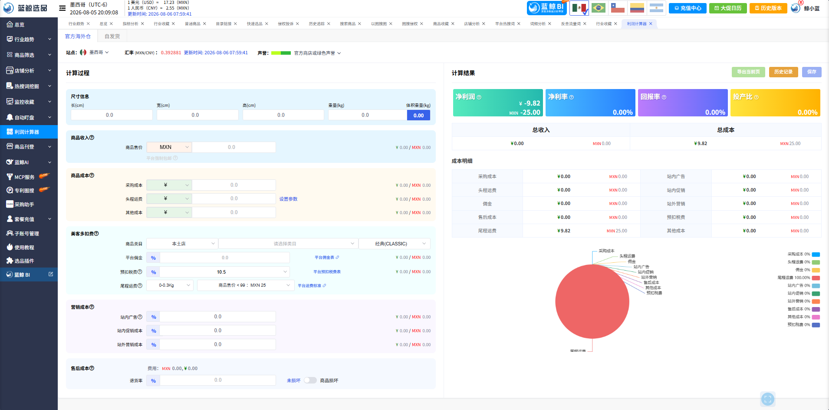Open the 尾程运费 0-0.3Kg weight dropdown
The width and height of the screenshot is (829, 410).
pyautogui.click(x=170, y=285)
